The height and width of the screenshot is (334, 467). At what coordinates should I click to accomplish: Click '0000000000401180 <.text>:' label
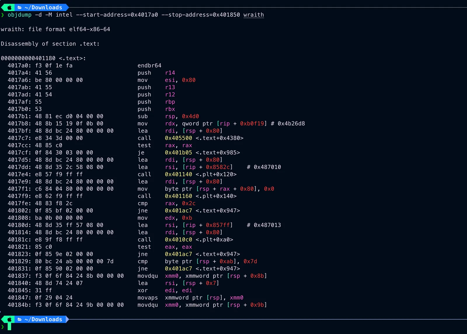(43, 58)
